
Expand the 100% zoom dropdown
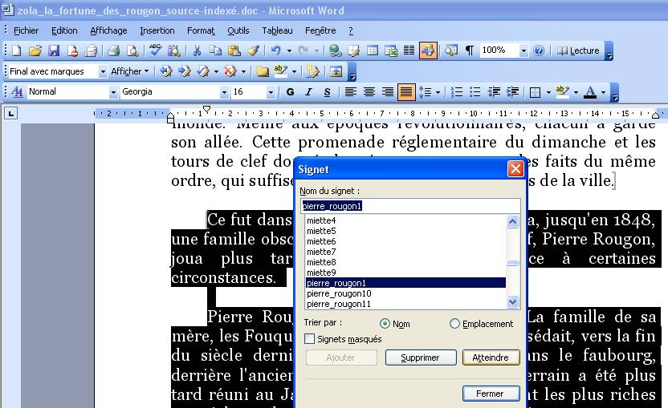[523, 50]
